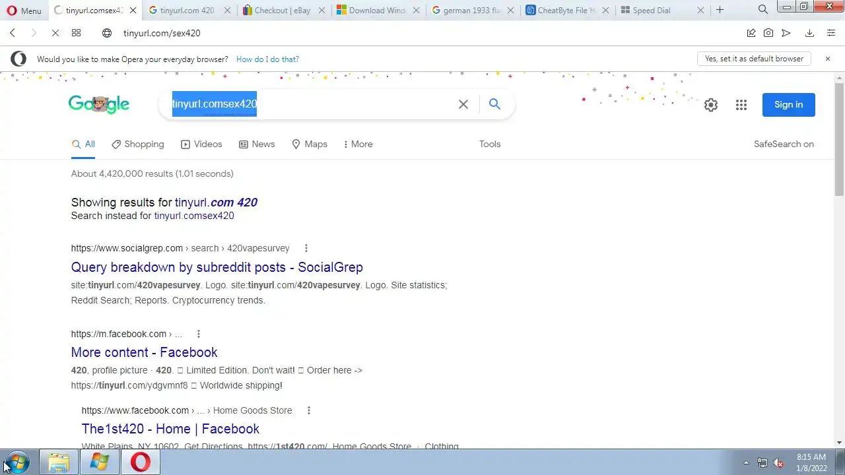Click the page vertical scrollbar thumb
Screen dimensions: 845x475
839,139
